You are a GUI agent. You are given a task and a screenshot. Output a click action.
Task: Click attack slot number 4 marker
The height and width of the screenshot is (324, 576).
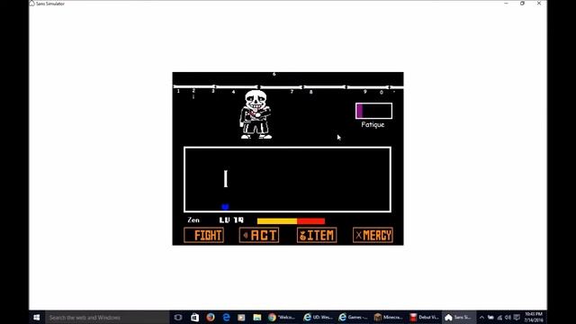[233, 92]
